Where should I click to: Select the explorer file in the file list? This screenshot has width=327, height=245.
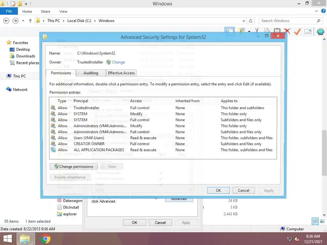pyautogui.click(x=67, y=214)
